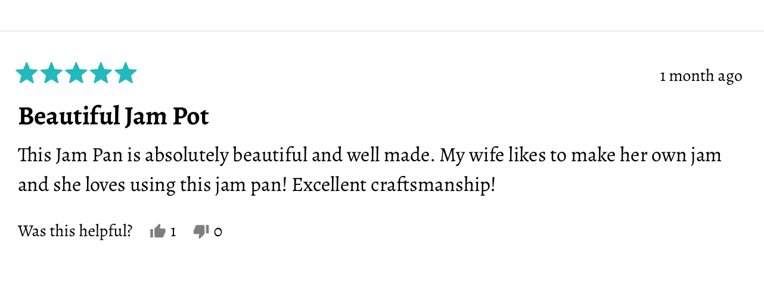The width and height of the screenshot is (764, 301).
Task: Mark review unhelpful with thumbs down
Action: [201, 231]
